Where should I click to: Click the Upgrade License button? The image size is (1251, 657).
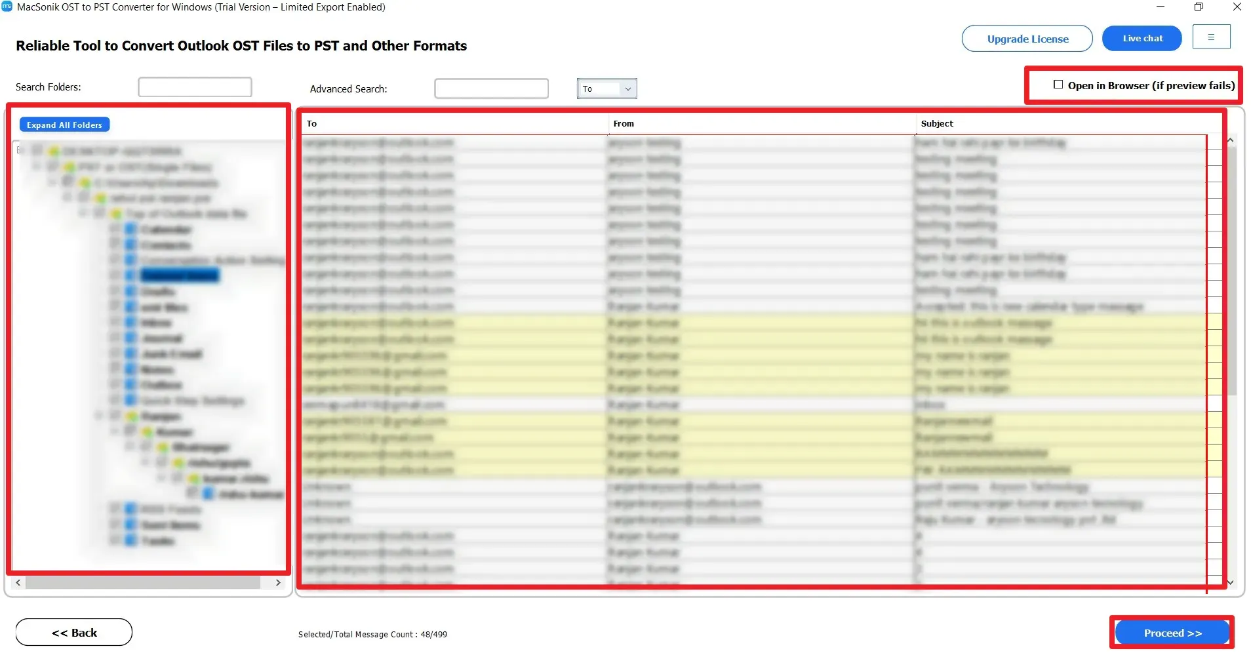[x=1027, y=38]
